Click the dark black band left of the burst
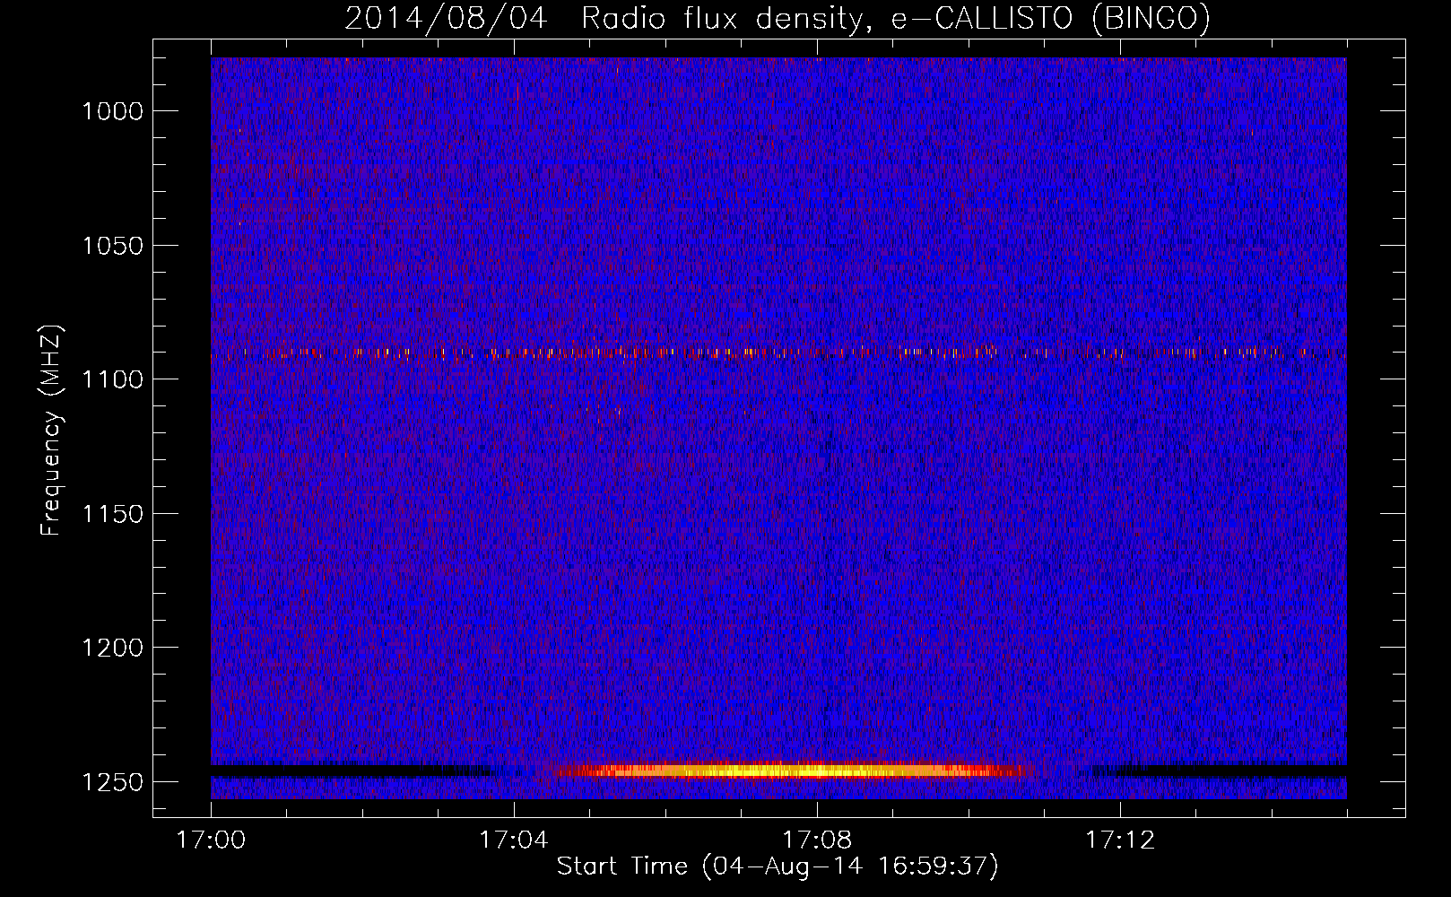 (x=354, y=771)
